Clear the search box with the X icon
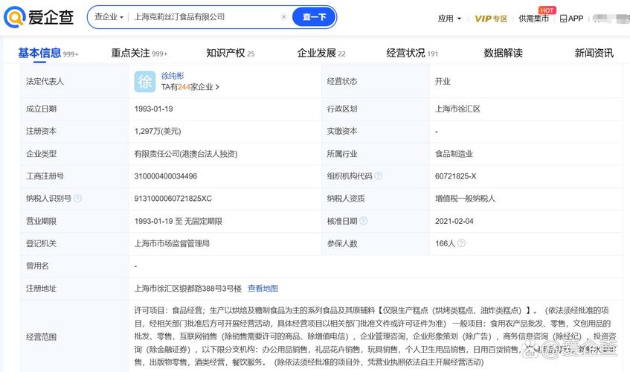This screenshot has width=630, height=372. 283,17
